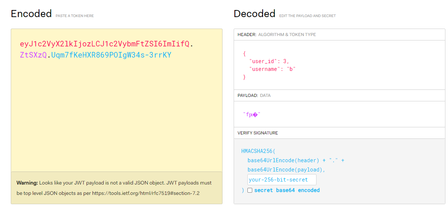This screenshot has height=209, width=448.
Task: Click the VERIFY SIGNATURE section label
Action: coord(258,133)
